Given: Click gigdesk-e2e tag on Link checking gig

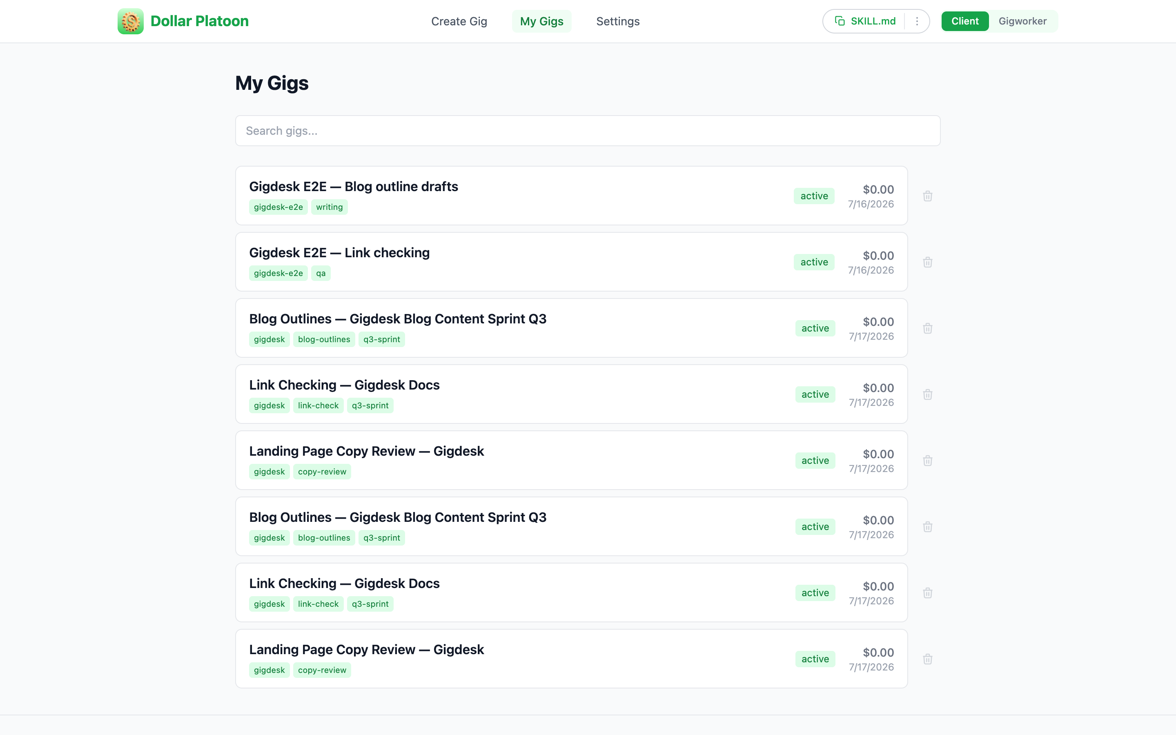Looking at the screenshot, I should coord(278,273).
